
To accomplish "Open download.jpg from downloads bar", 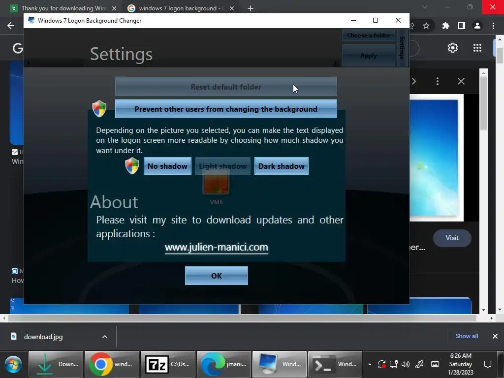I will click(43, 337).
